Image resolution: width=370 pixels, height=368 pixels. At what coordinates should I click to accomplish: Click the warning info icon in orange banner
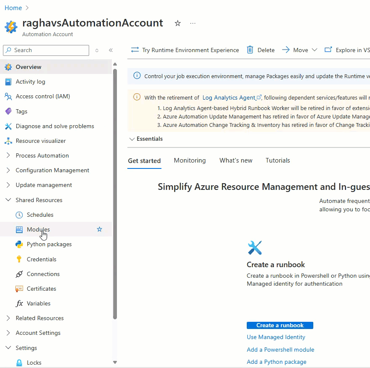tap(137, 97)
